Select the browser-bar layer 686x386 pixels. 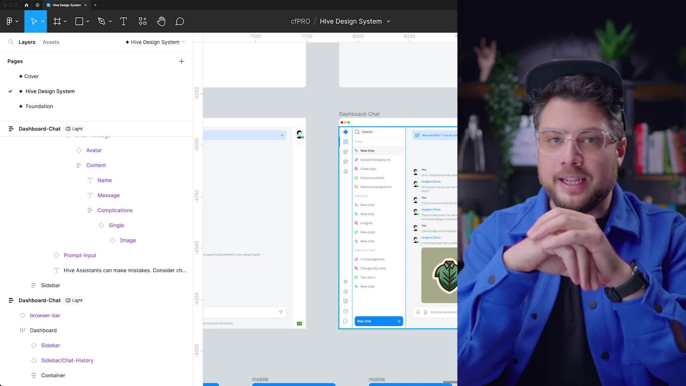tap(45, 316)
